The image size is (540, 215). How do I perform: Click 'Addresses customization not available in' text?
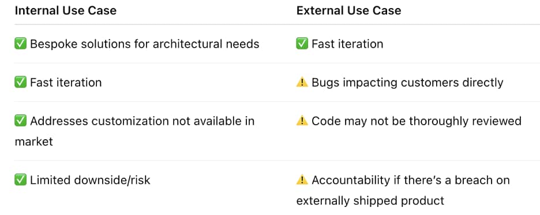[x=142, y=121]
